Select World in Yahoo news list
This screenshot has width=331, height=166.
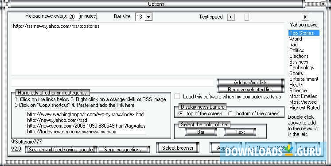point(304,39)
